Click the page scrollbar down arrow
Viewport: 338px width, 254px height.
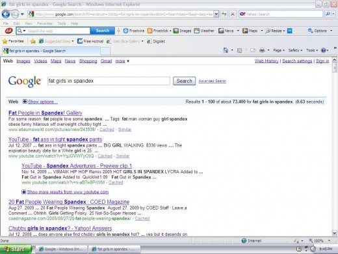click(335, 233)
